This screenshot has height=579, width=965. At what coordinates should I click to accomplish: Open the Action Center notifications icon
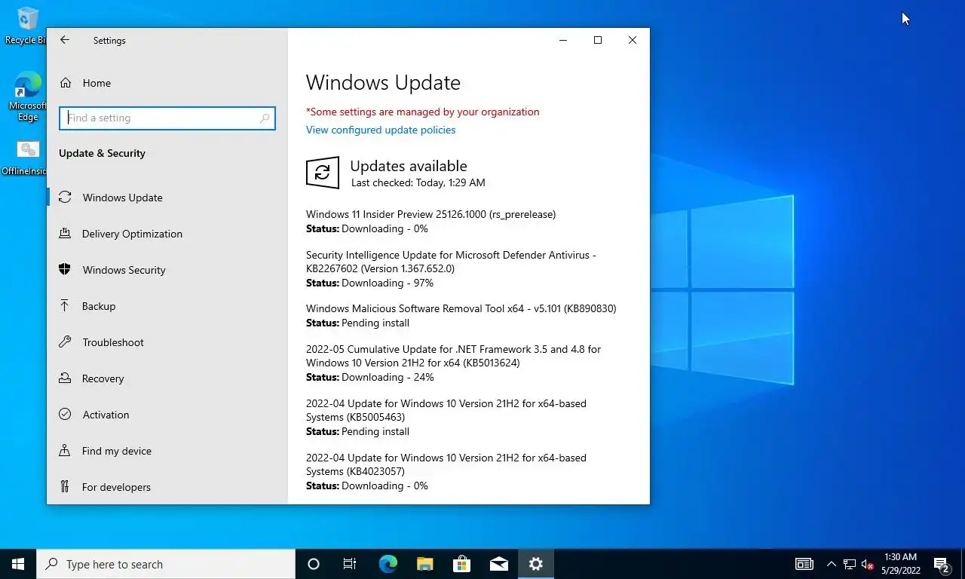tap(942, 564)
